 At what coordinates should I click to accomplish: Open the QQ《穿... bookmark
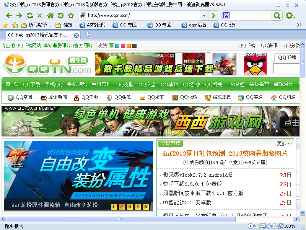pos(226,25)
